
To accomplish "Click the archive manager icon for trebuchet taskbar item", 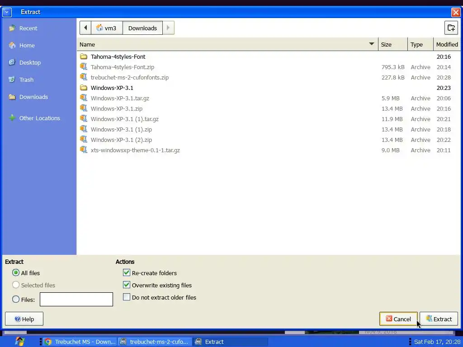I will 123,342.
